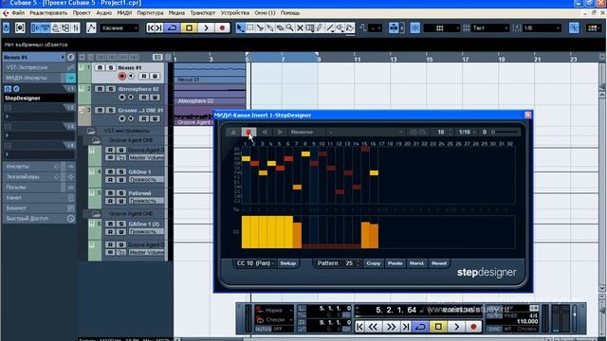Select the Mute (X) tool

pos(300,27)
